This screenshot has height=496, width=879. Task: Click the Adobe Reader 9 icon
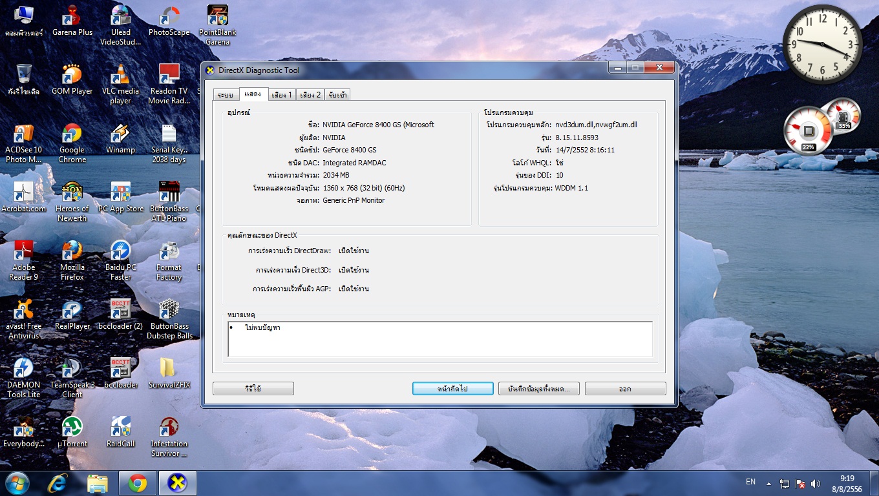(x=23, y=260)
